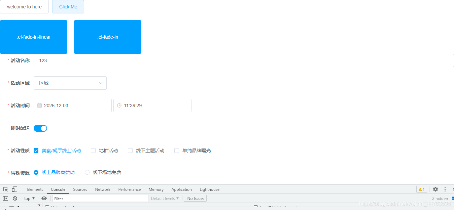
Task: Click the Click Me button
Action: click(68, 7)
